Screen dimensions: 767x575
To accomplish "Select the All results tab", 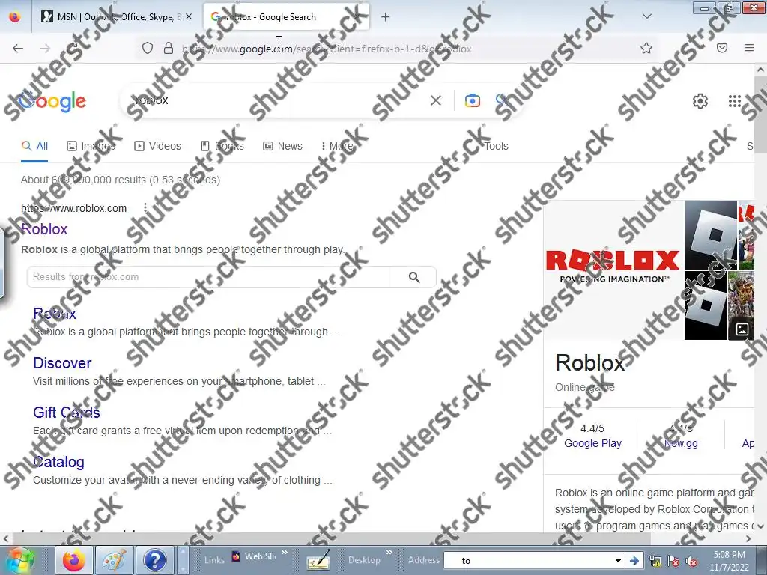I will click(x=34, y=146).
